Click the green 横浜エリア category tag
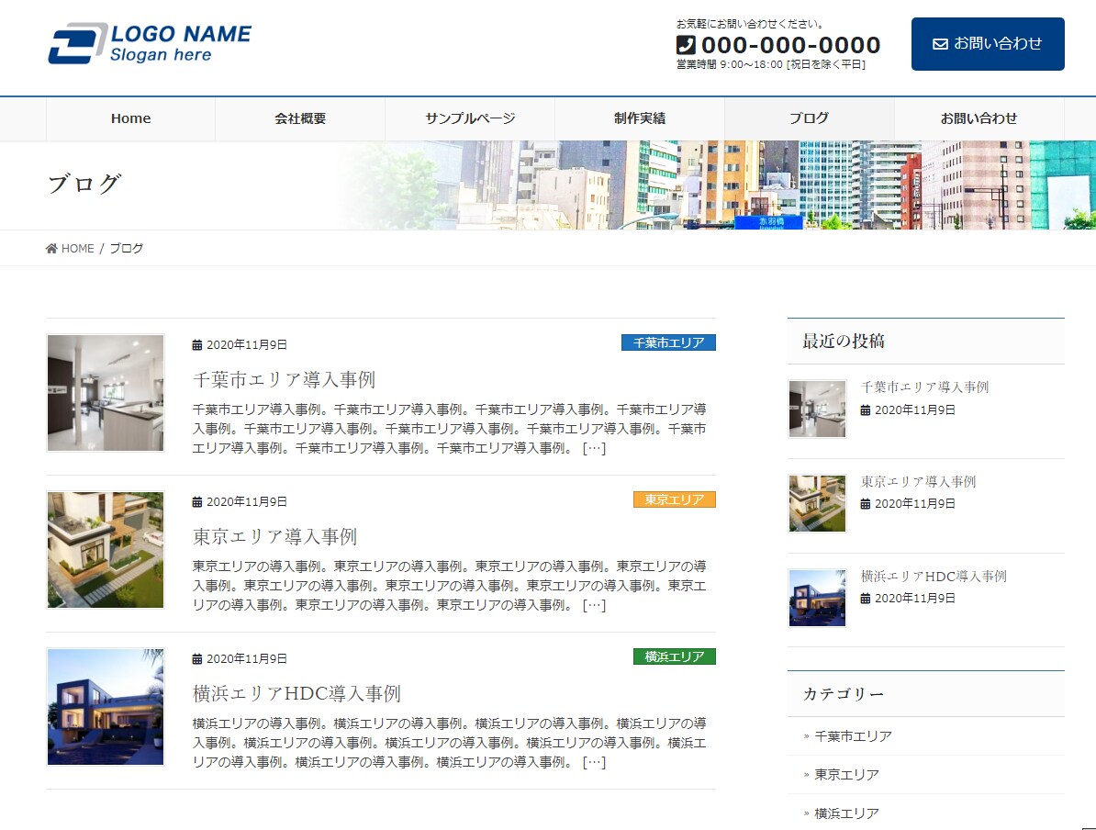The image size is (1096, 830). pyautogui.click(x=675, y=656)
